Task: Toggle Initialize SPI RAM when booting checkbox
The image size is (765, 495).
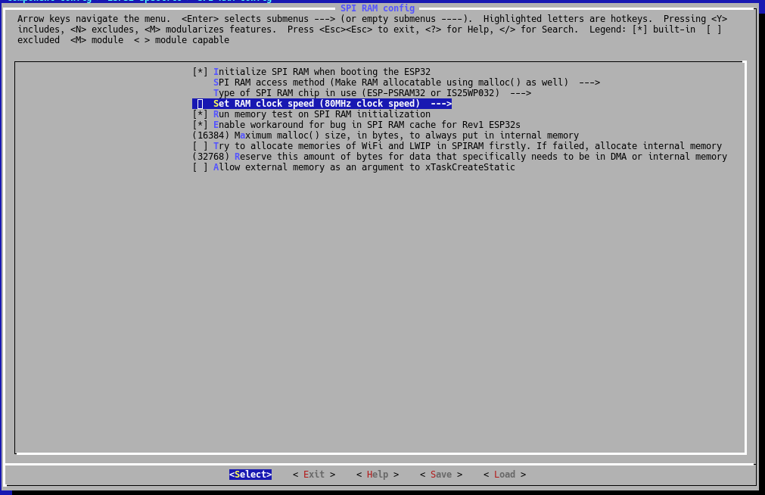Action: pyautogui.click(x=200, y=72)
